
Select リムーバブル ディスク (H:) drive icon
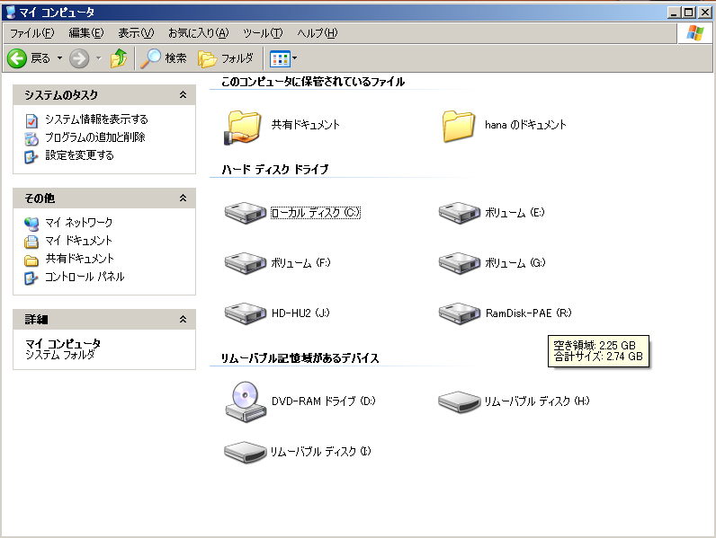460,401
